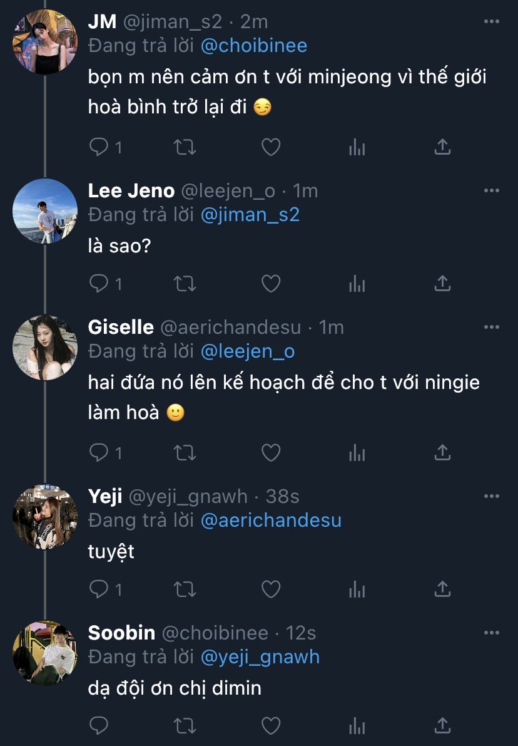Open the @choibinee mention link
This screenshot has width=518, height=746.
coord(253,46)
